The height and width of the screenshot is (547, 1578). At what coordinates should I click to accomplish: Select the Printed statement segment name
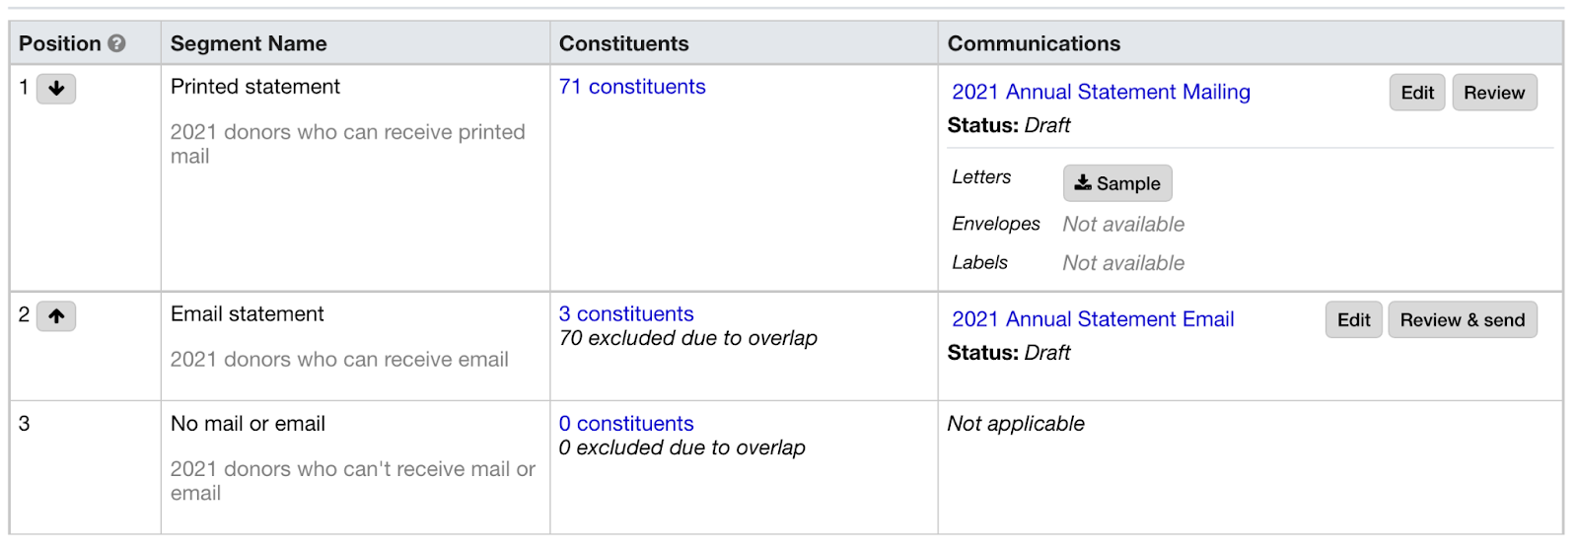pyautogui.click(x=255, y=87)
